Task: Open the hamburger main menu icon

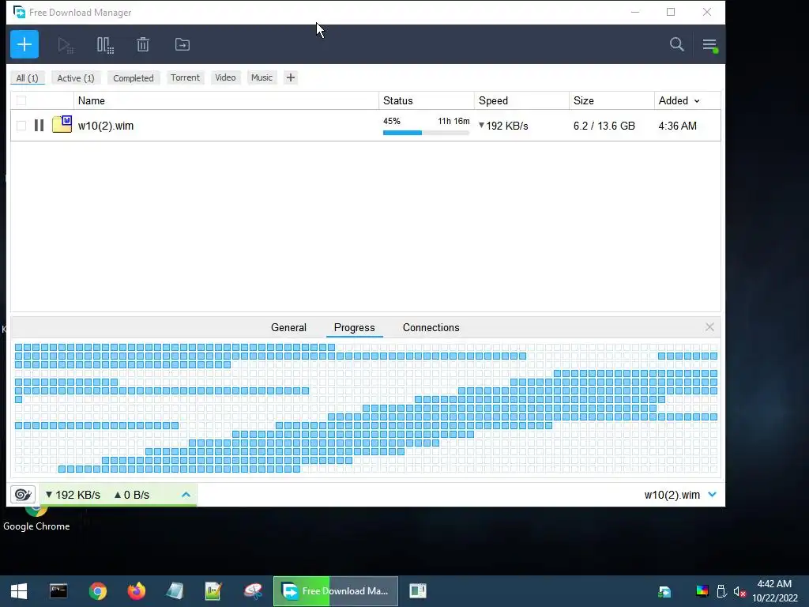Action: tap(710, 45)
